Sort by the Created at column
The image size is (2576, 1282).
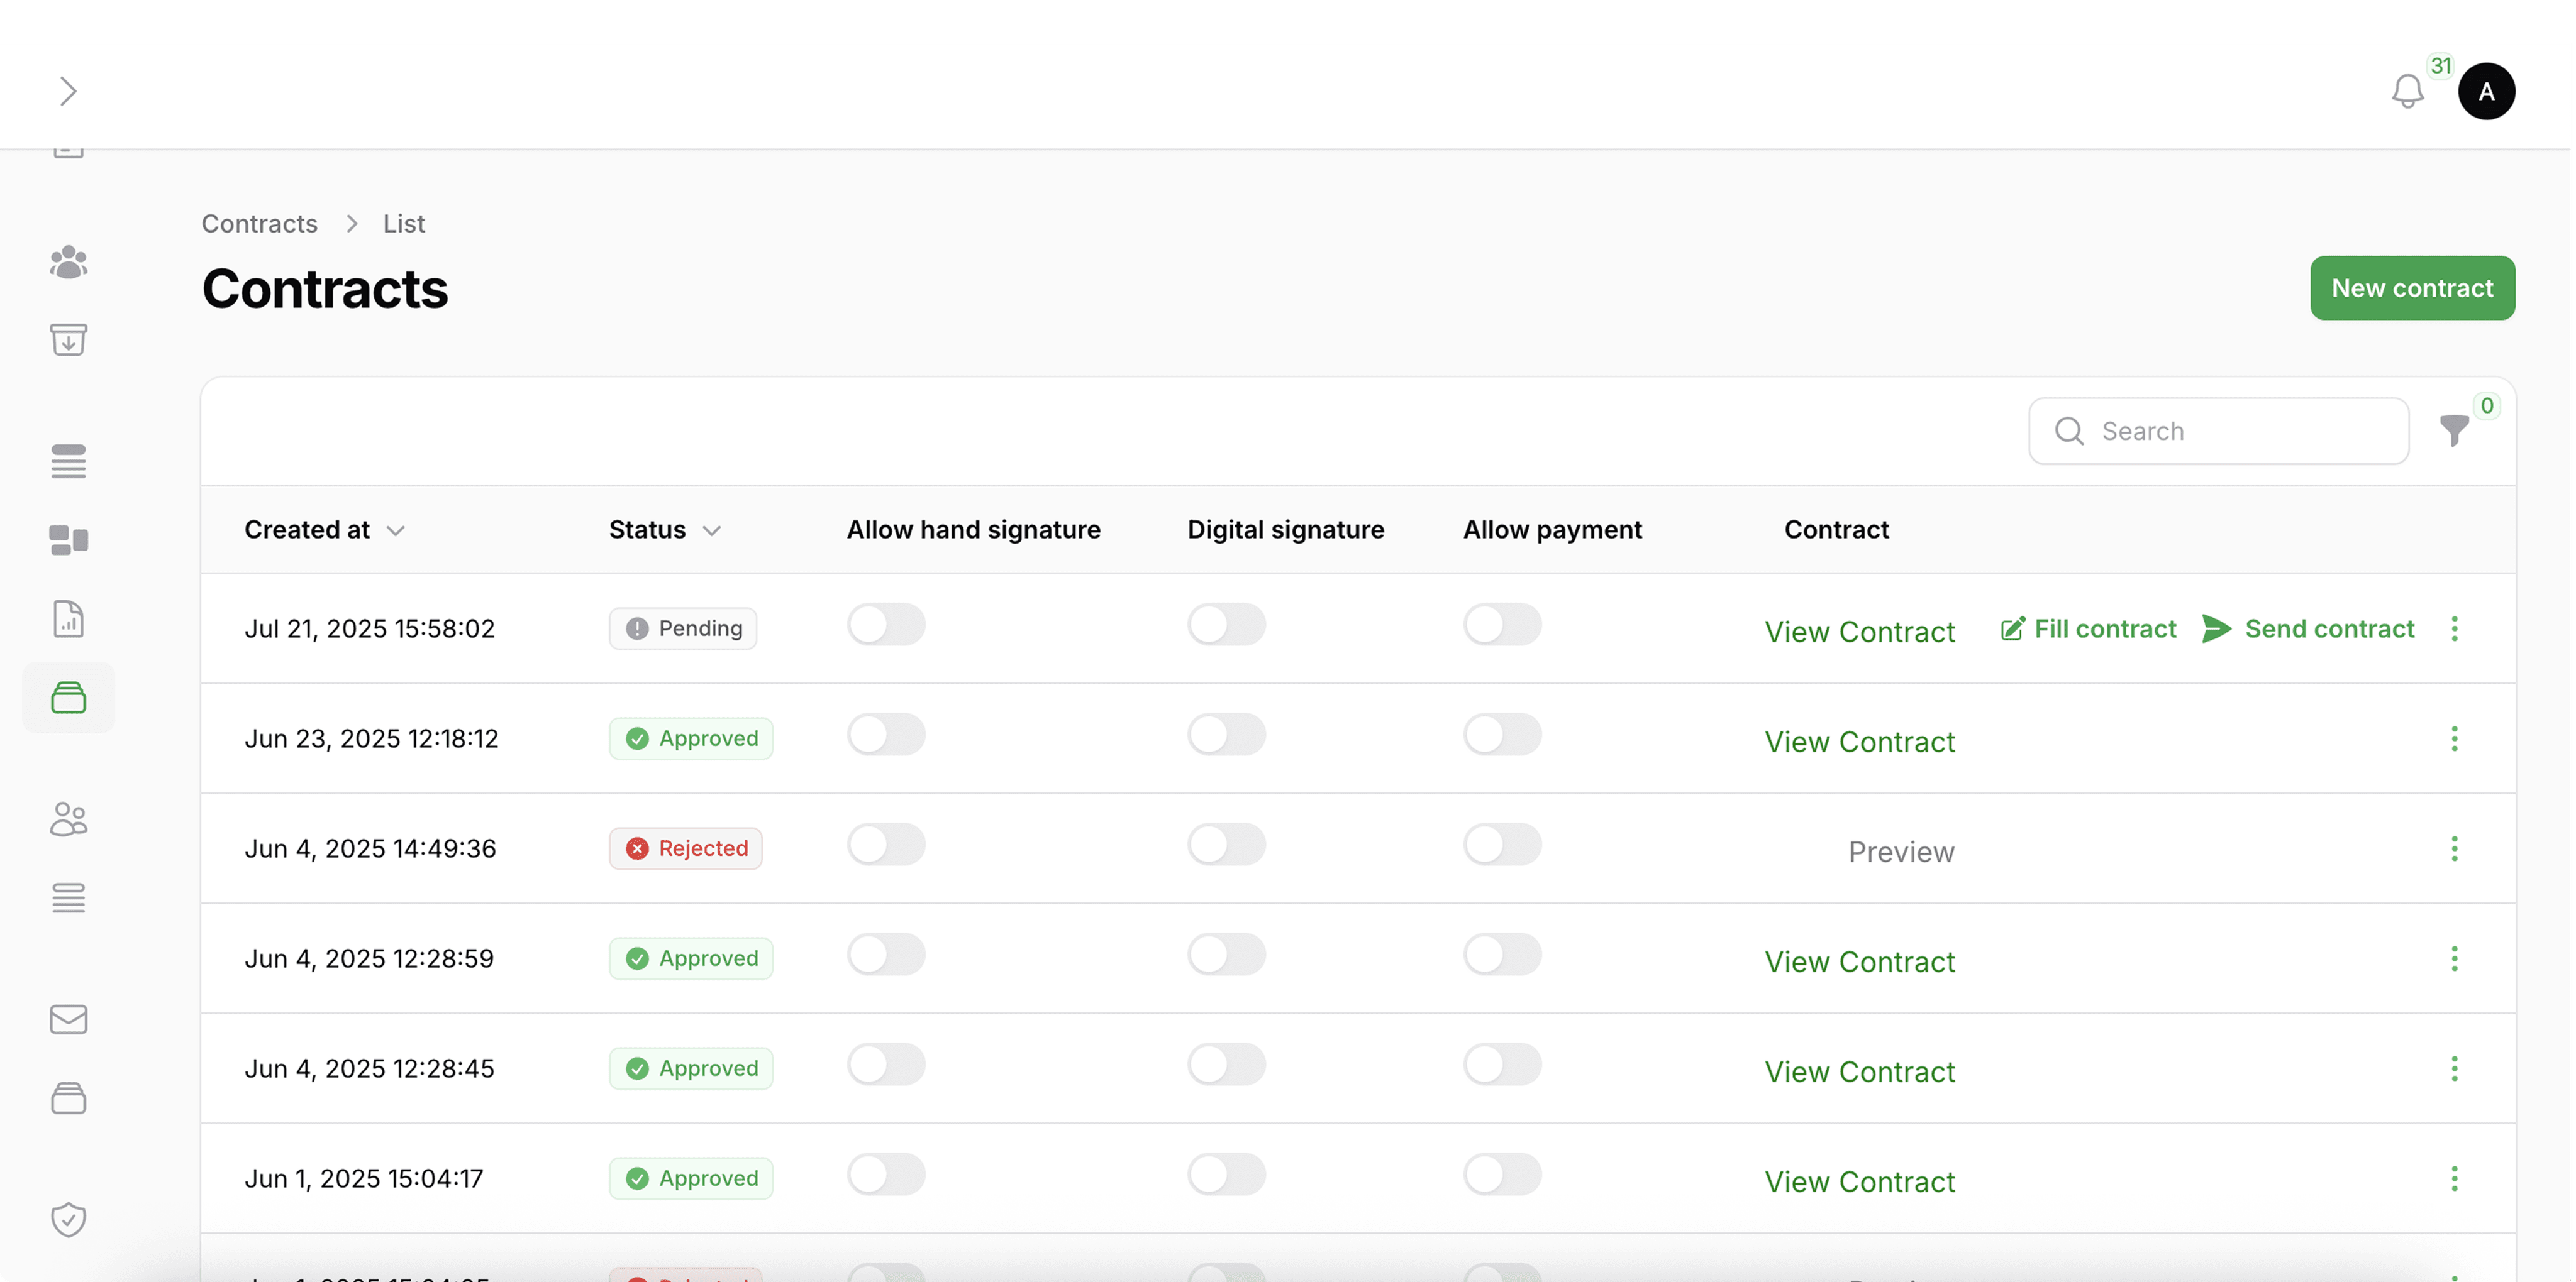(324, 530)
